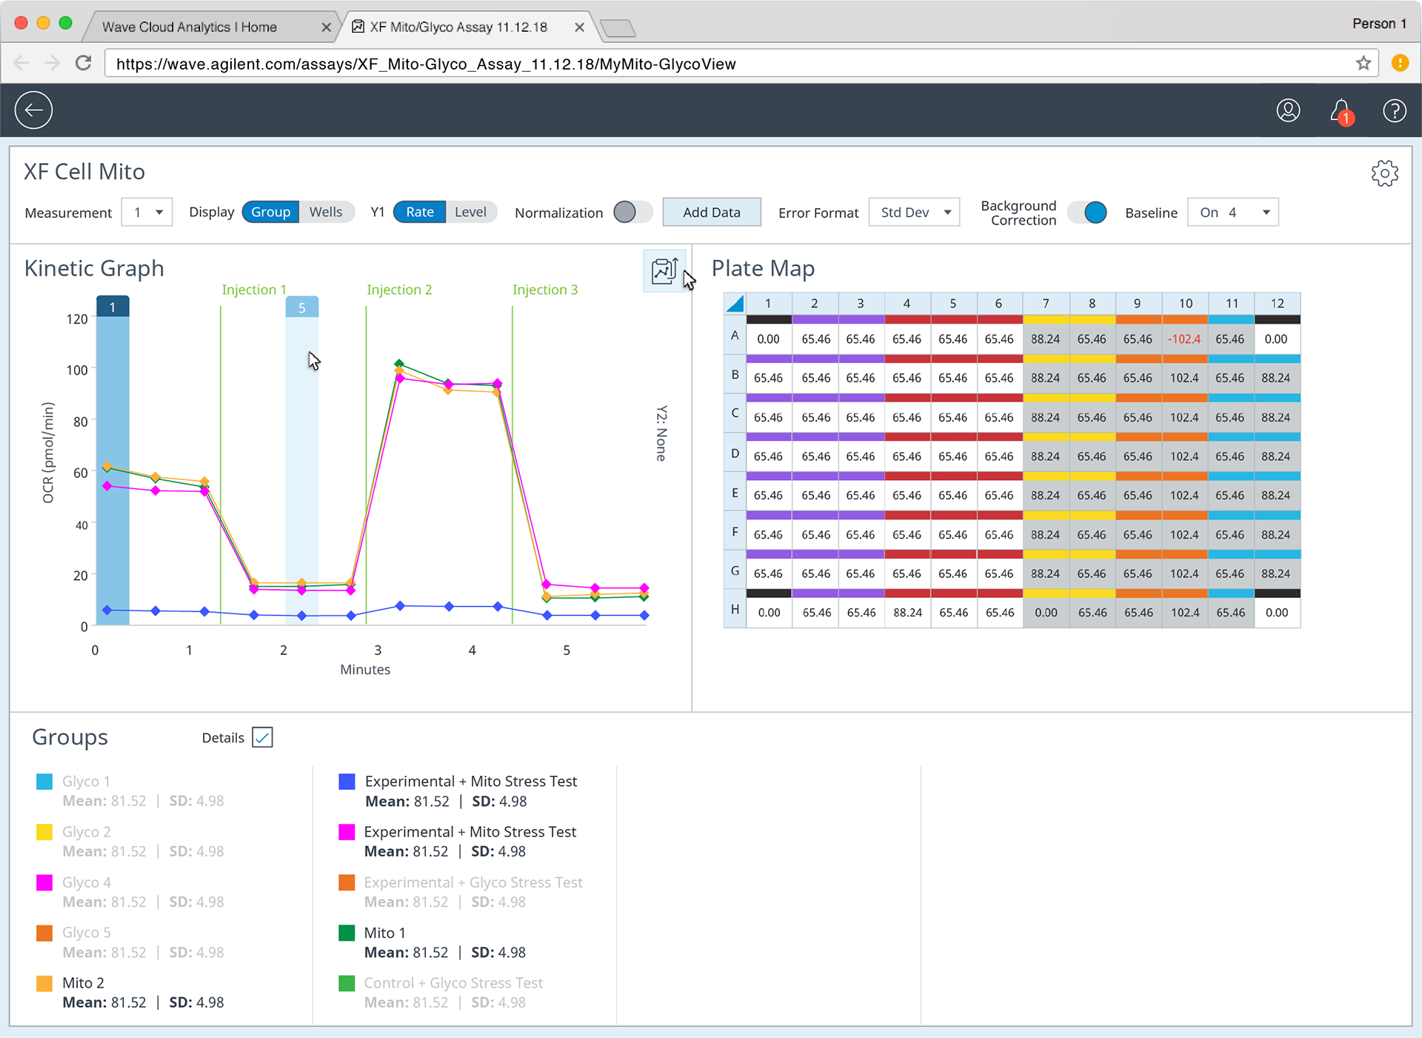The height and width of the screenshot is (1038, 1422).
Task: Click the plate map select-all corner triangle
Action: point(734,303)
